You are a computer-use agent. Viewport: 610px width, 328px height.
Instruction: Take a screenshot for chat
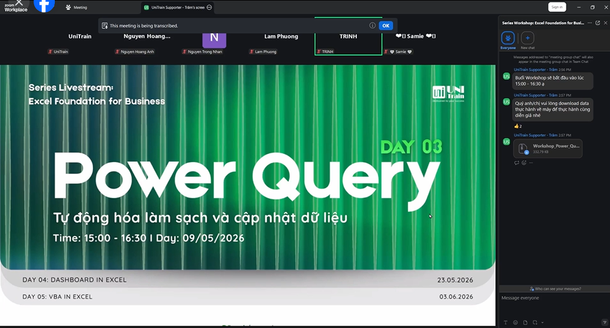535,323
